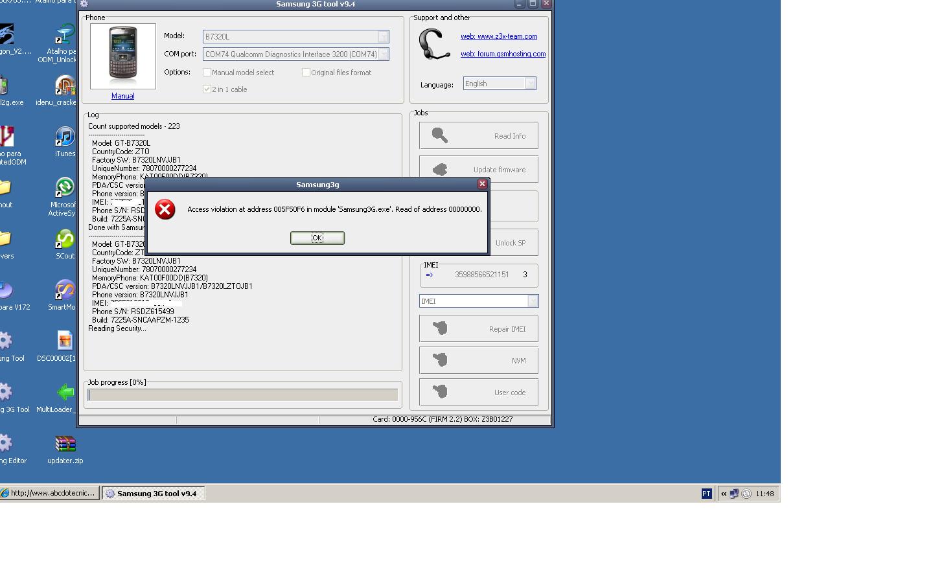This screenshot has width=933, height=583.
Task: Click the User code button
Action: click(478, 392)
